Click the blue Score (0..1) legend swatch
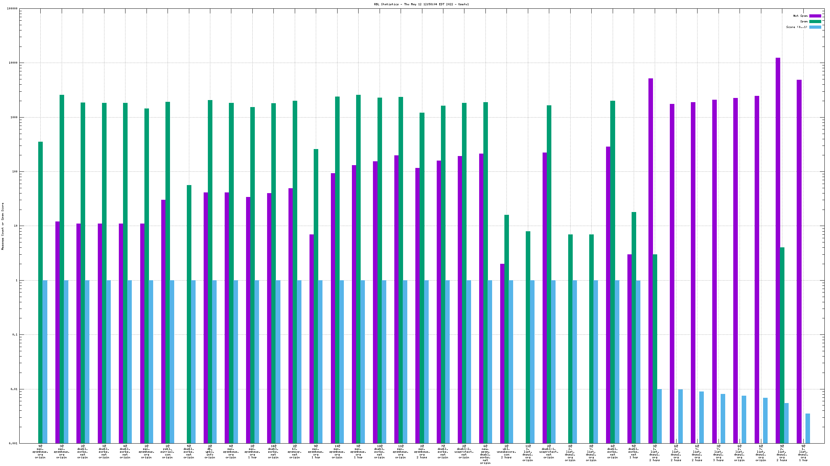 point(815,27)
